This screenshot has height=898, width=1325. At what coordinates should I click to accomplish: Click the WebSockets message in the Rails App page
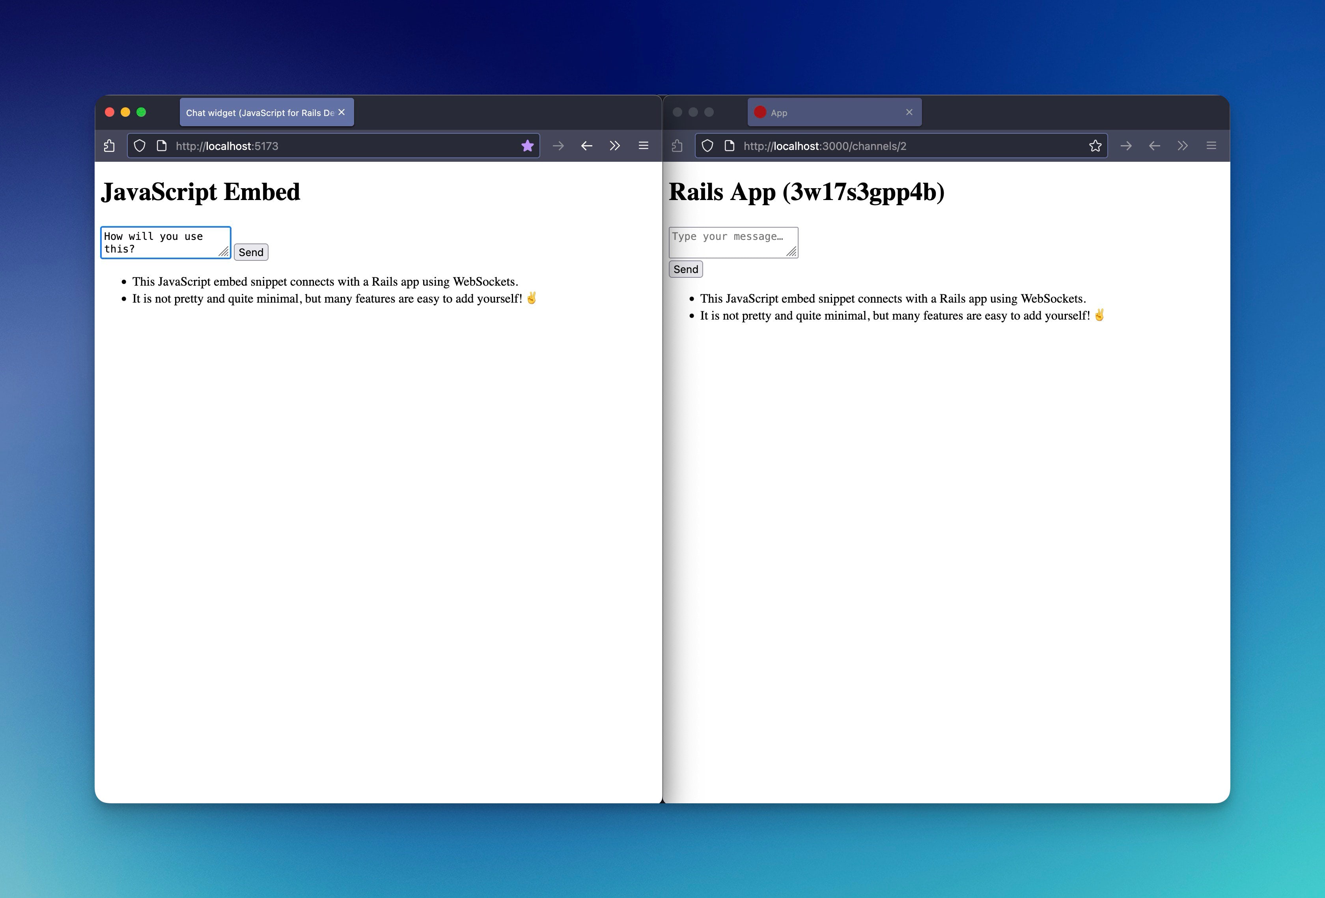pyautogui.click(x=893, y=299)
